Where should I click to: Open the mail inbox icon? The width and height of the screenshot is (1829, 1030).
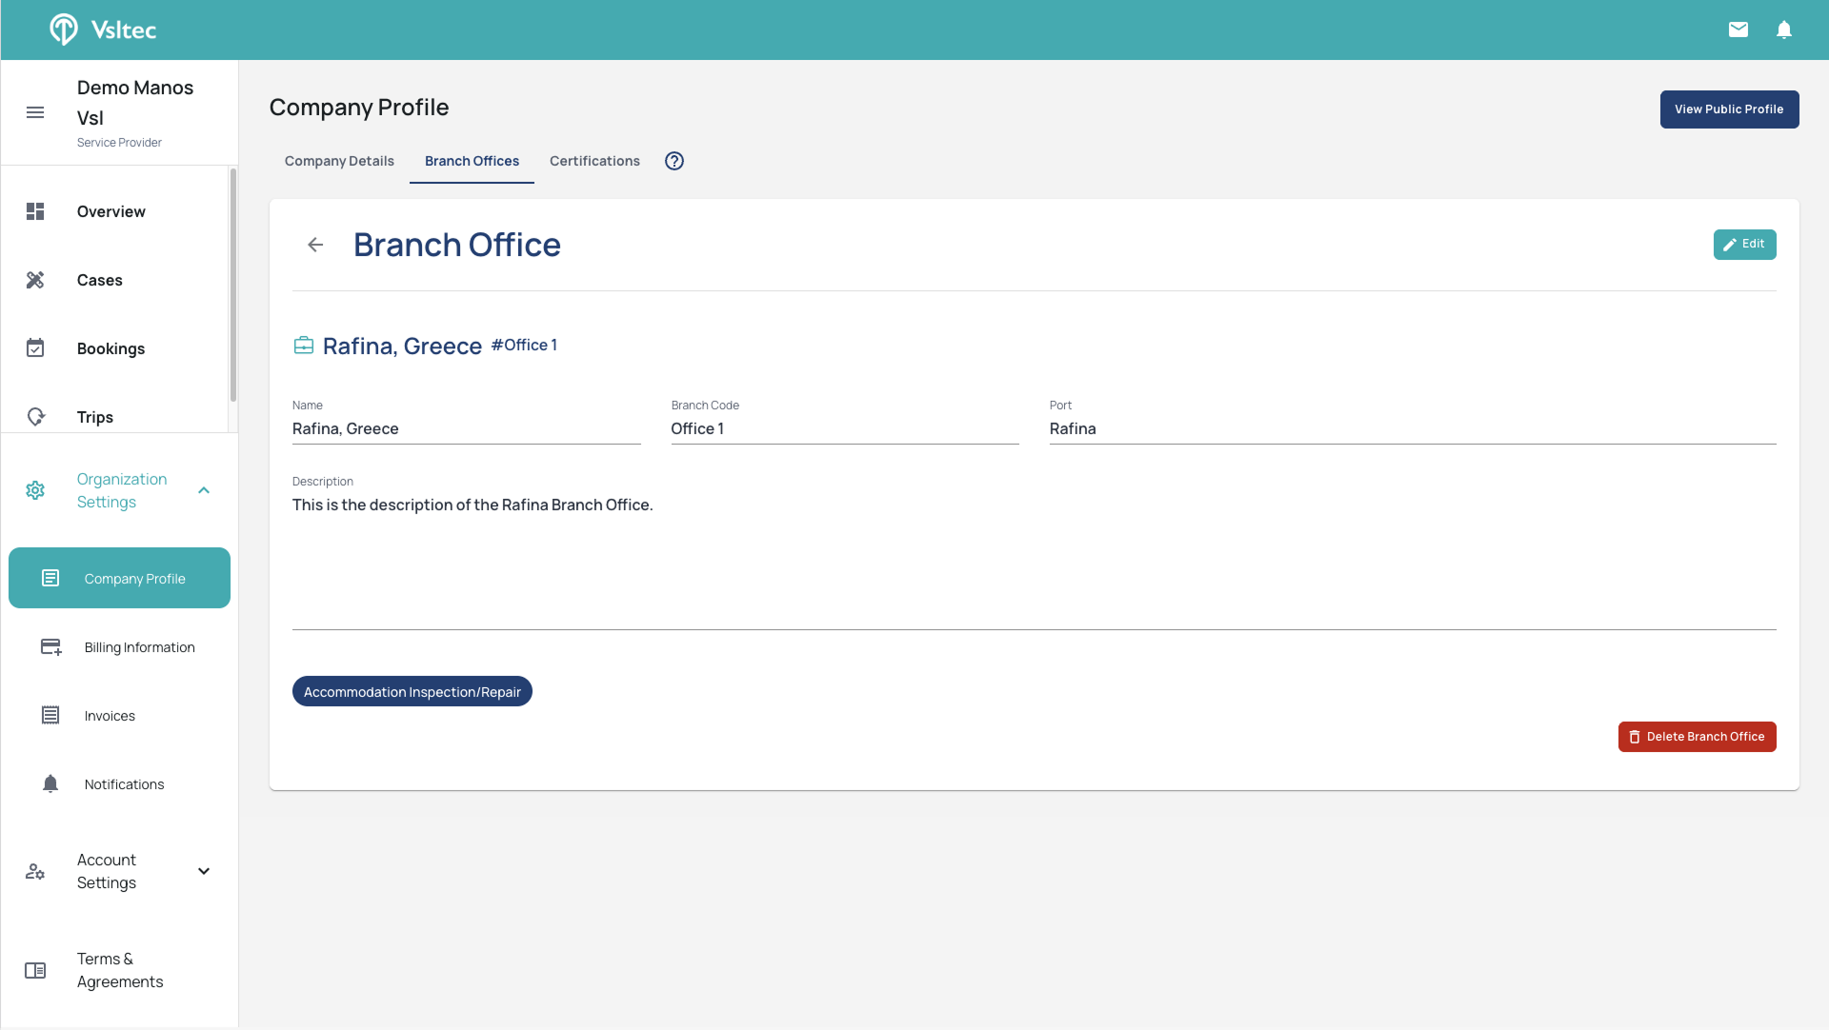coord(1739,30)
